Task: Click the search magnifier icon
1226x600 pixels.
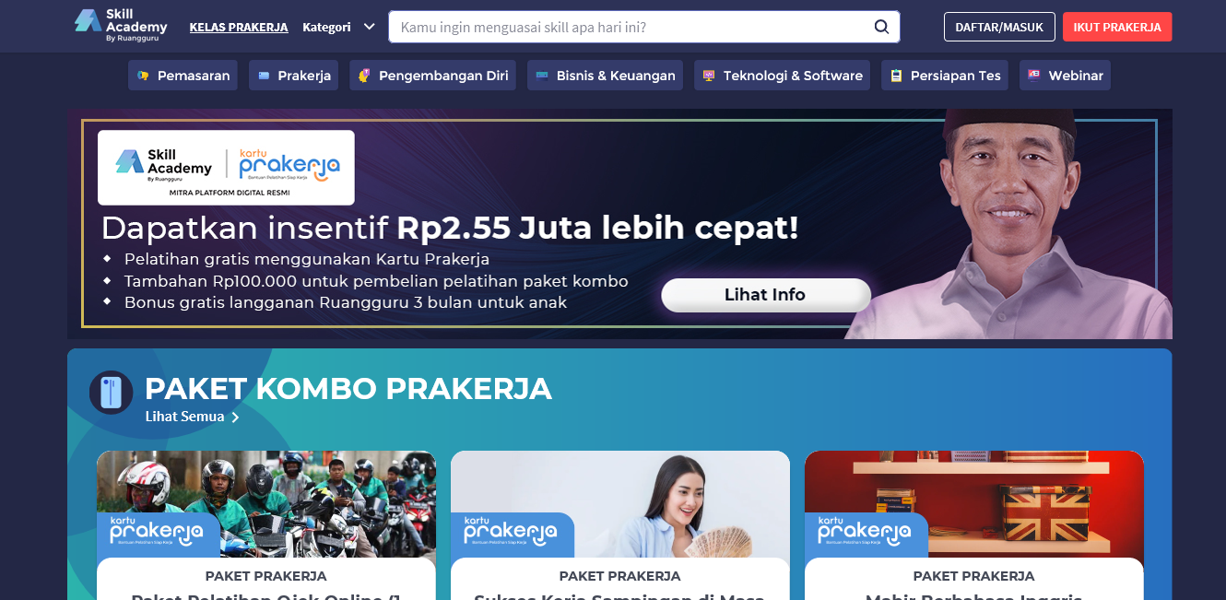Action: pos(881,27)
